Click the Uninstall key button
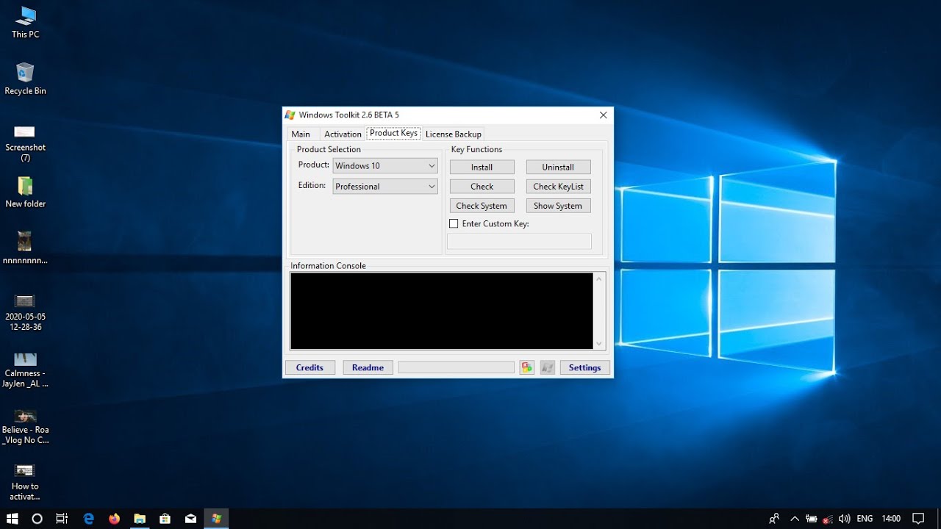Image resolution: width=941 pixels, height=529 pixels. tap(558, 167)
